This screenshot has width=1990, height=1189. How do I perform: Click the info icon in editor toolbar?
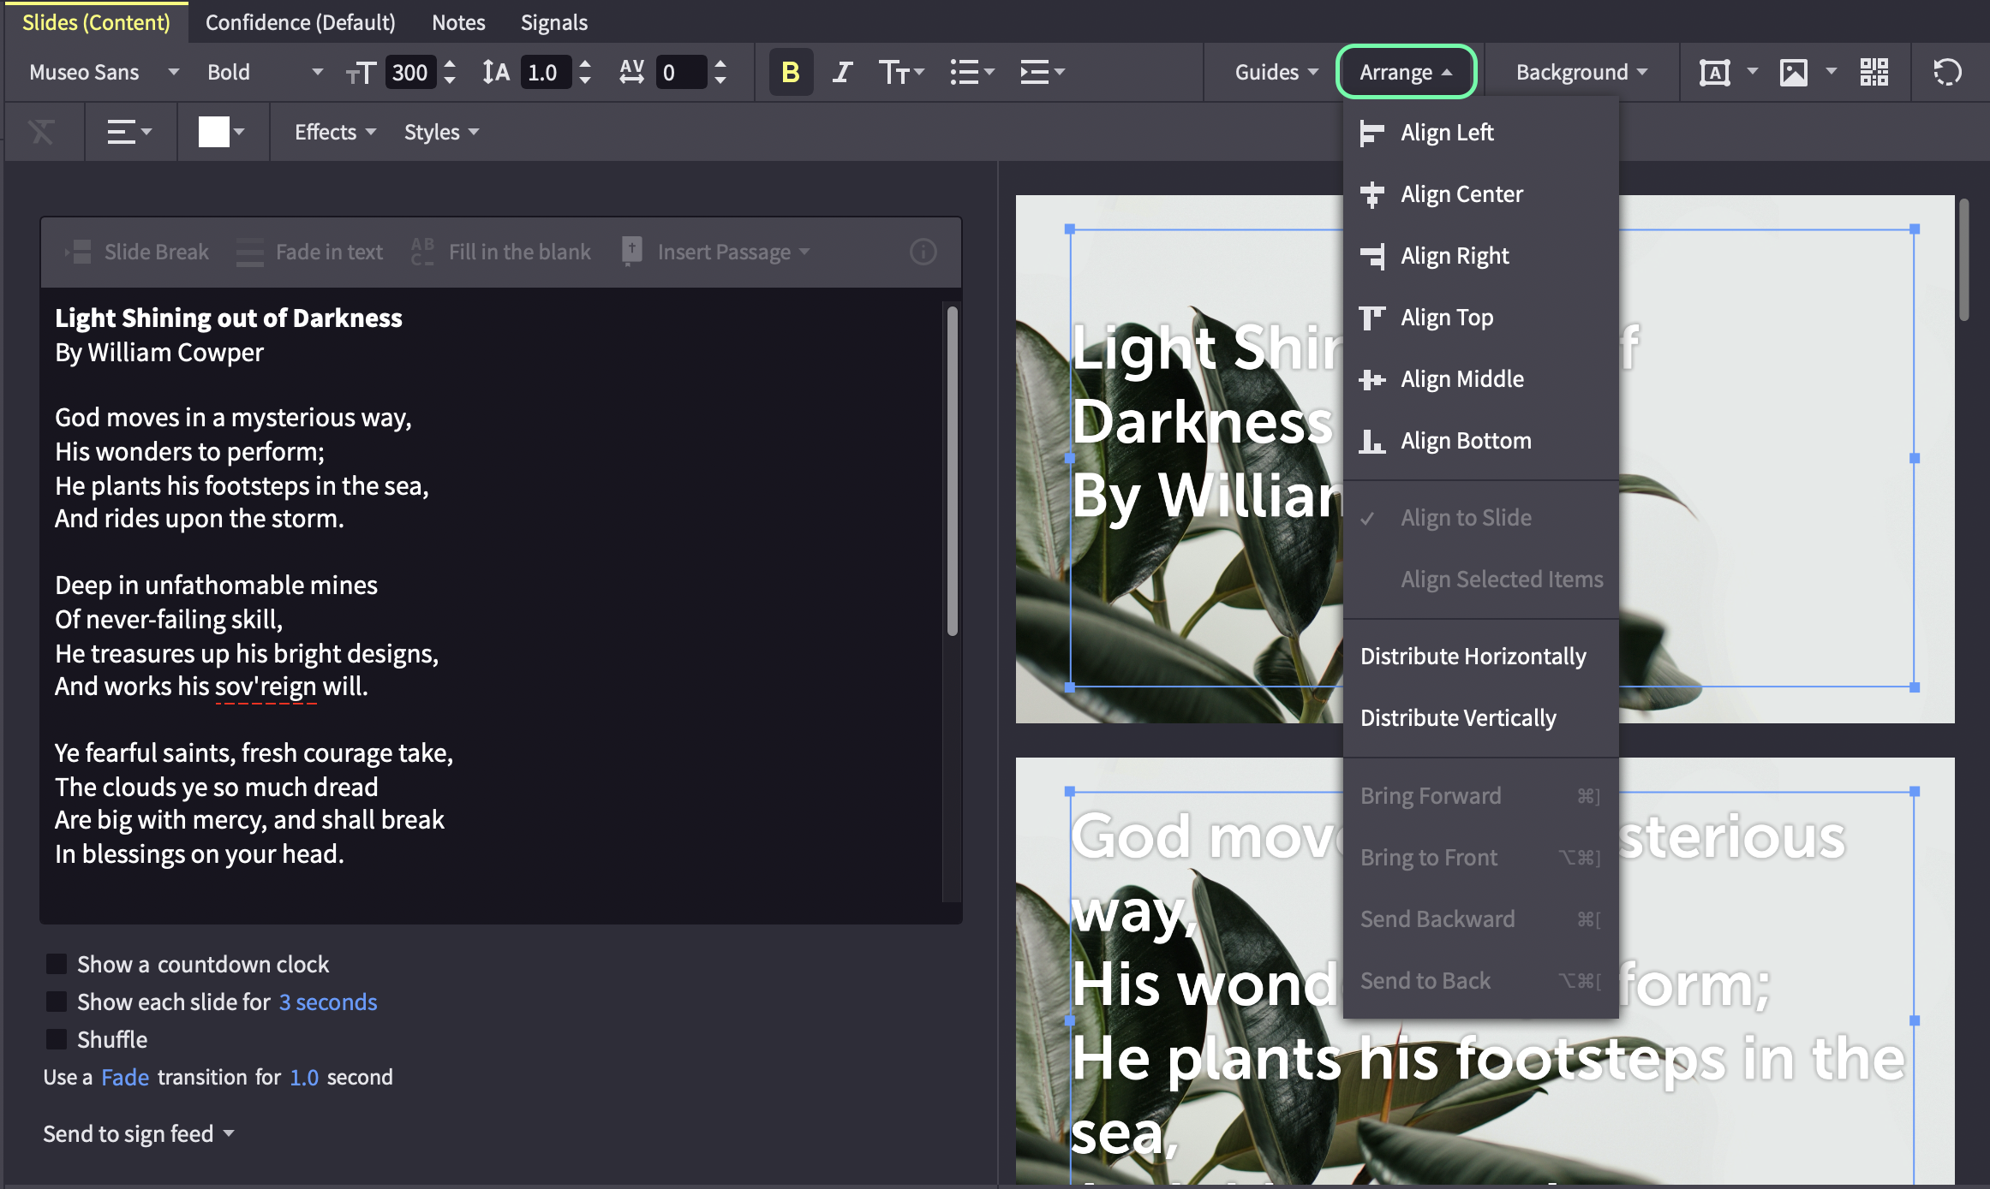923,252
